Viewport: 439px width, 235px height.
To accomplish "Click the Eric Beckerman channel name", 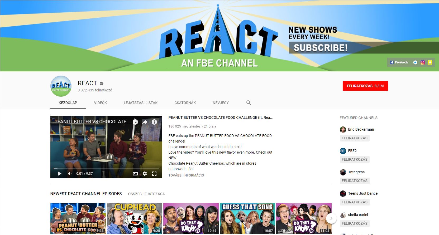I will point(361,129).
